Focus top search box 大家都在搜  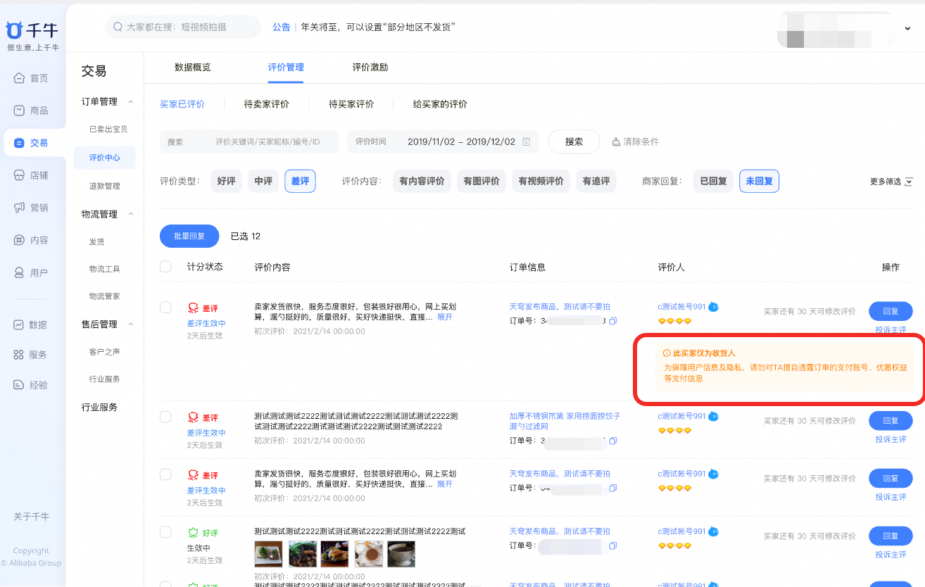point(183,27)
